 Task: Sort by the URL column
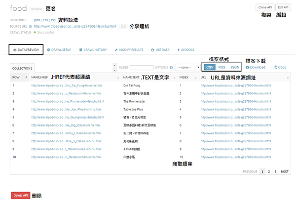(x=288, y=78)
